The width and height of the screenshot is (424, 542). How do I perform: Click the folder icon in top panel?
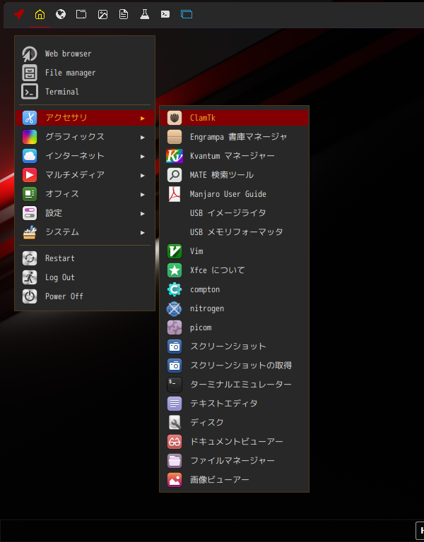[81, 14]
